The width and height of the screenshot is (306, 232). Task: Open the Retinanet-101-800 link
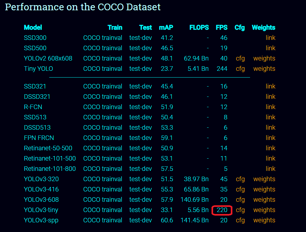pos(271,169)
